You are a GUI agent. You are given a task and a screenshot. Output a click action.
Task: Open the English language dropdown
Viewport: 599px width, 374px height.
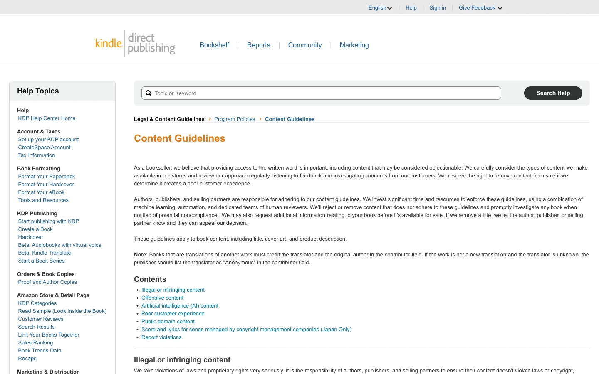pyautogui.click(x=380, y=8)
